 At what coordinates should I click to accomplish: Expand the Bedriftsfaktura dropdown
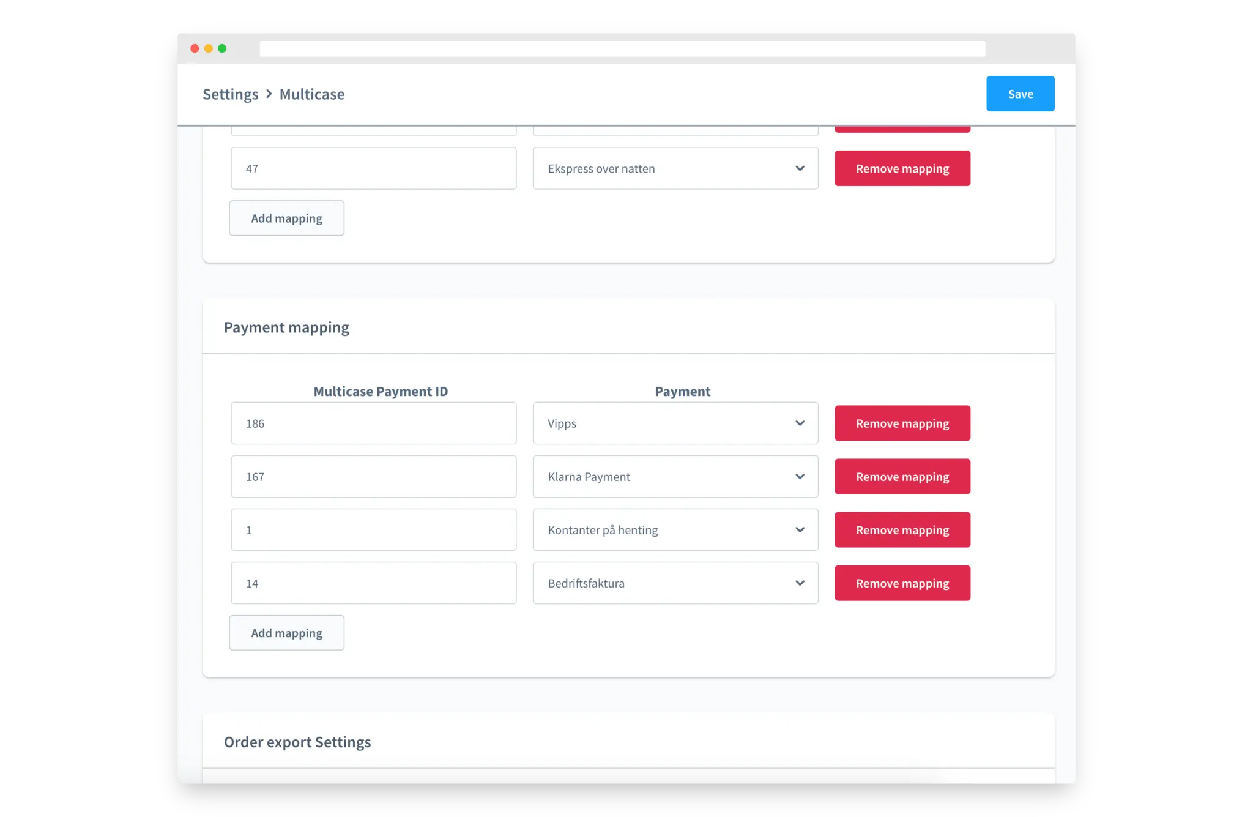[x=675, y=583]
